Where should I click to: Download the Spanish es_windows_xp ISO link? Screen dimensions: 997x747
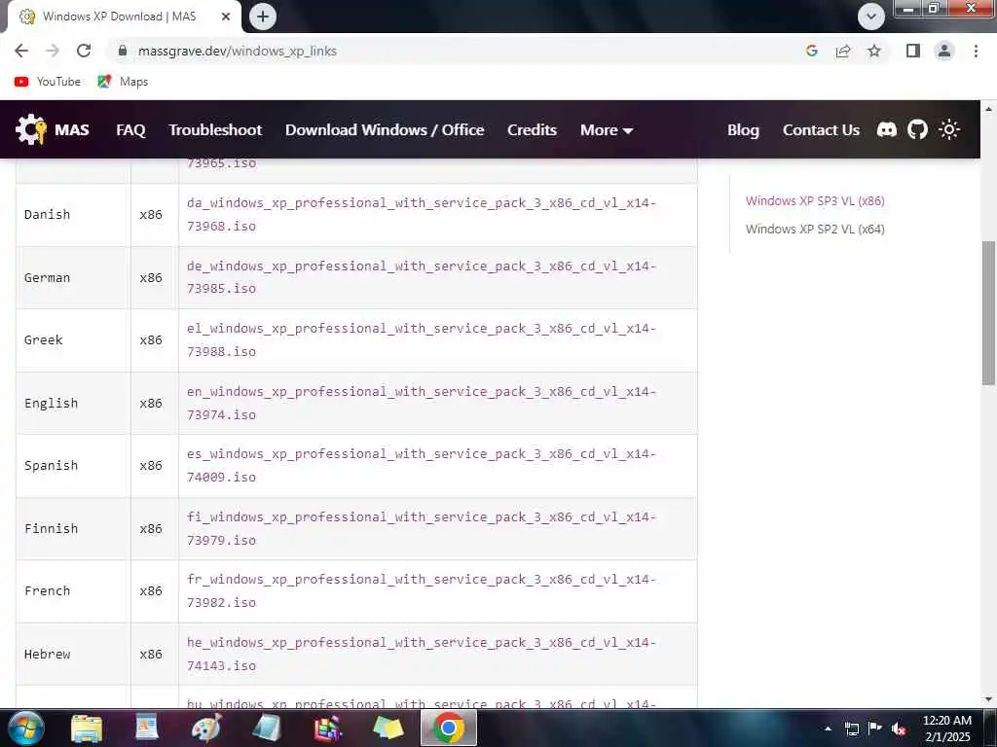click(x=421, y=465)
